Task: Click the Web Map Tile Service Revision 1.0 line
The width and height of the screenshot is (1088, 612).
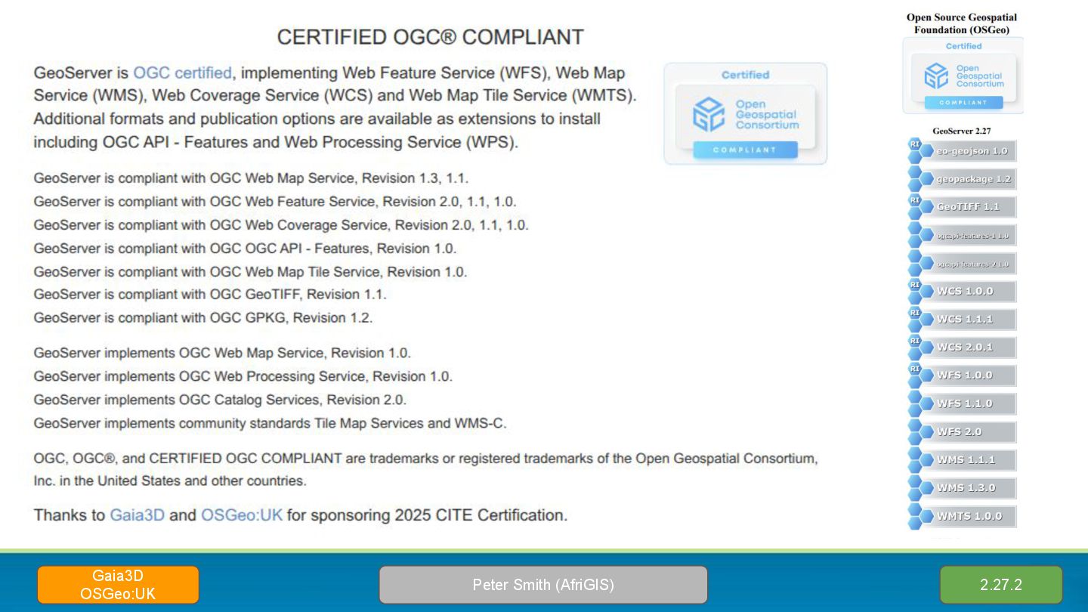Action: [x=250, y=272]
